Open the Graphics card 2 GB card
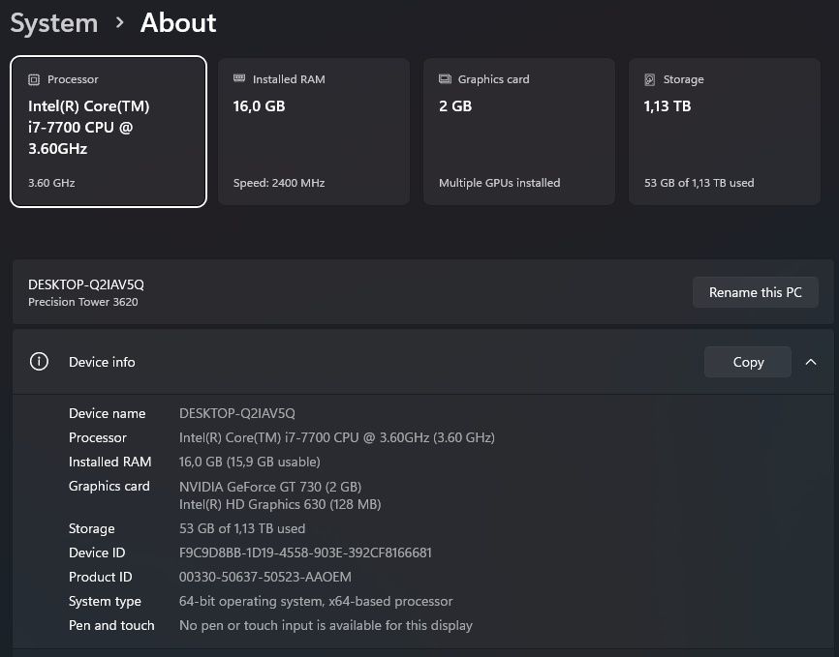 click(519, 132)
